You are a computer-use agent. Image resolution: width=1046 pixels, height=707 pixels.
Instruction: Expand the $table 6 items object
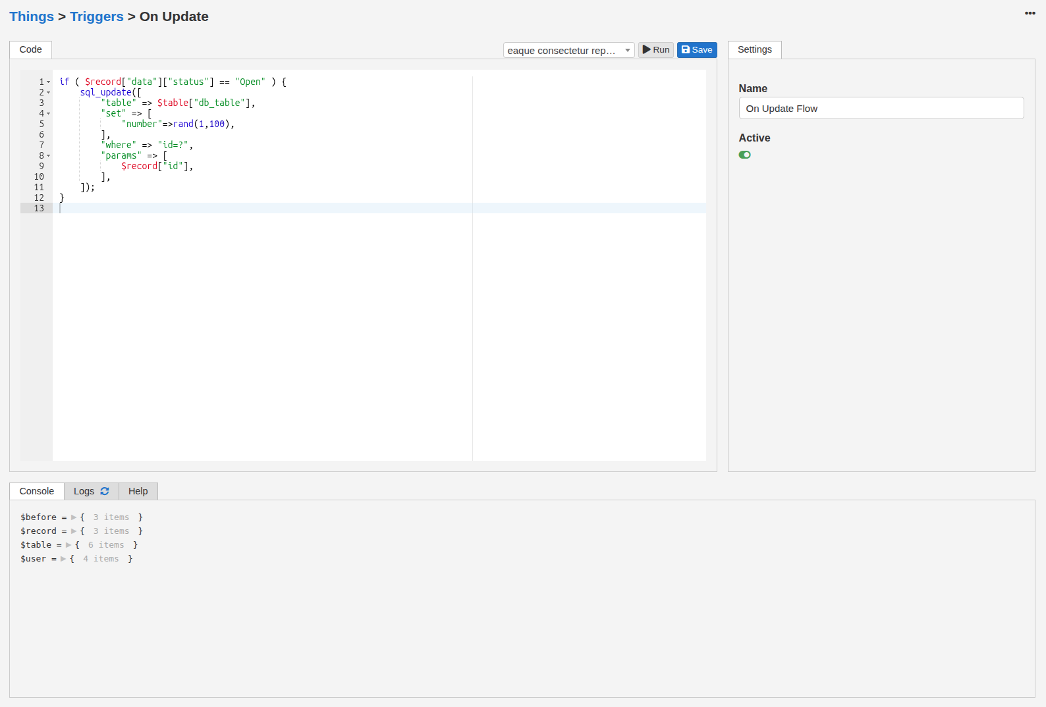(x=69, y=545)
